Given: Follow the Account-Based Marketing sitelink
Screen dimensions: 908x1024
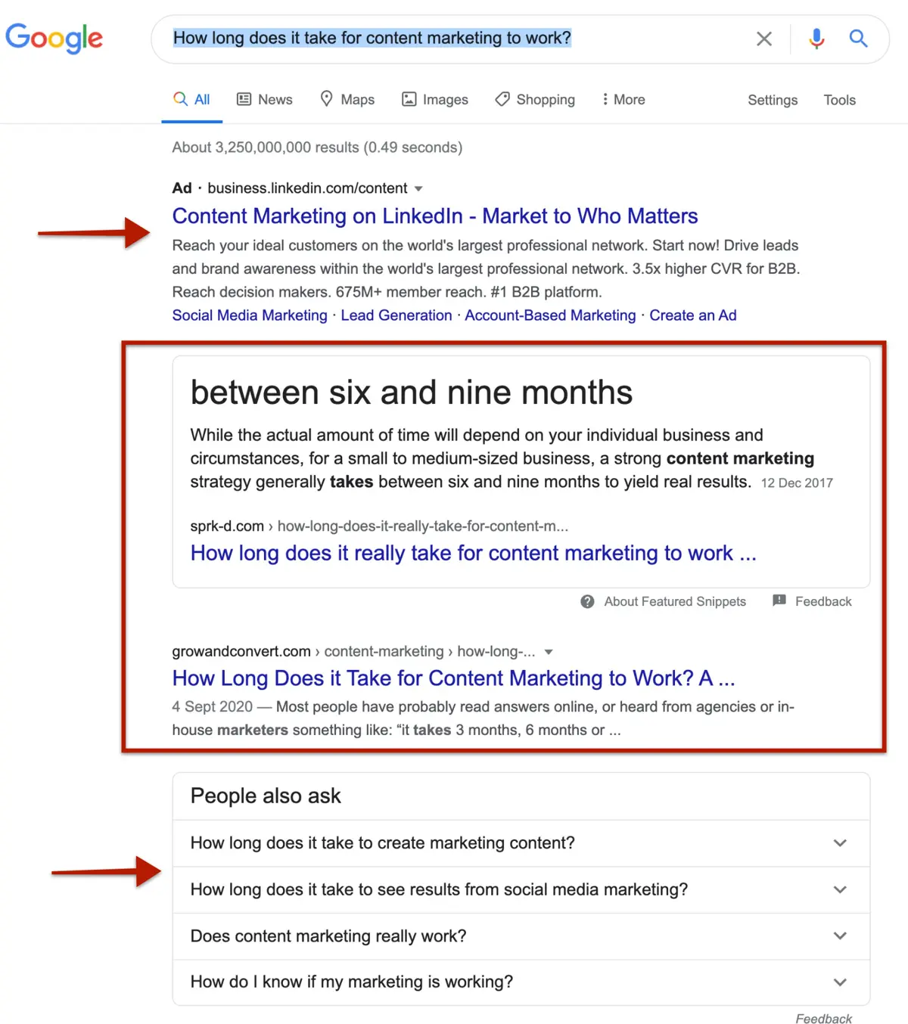Looking at the screenshot, I should [550, 315].
